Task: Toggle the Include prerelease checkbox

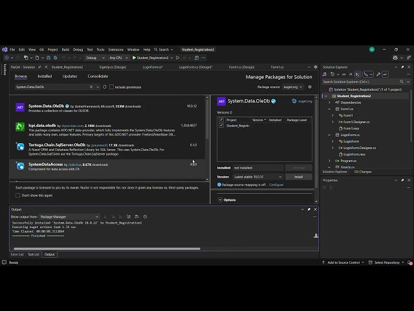Action: pyautogui.click(x=112, y=87)
